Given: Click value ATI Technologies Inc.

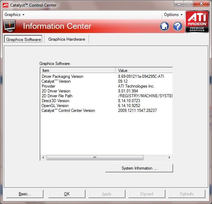Looking at the screenshot, I should click(136, 86).
